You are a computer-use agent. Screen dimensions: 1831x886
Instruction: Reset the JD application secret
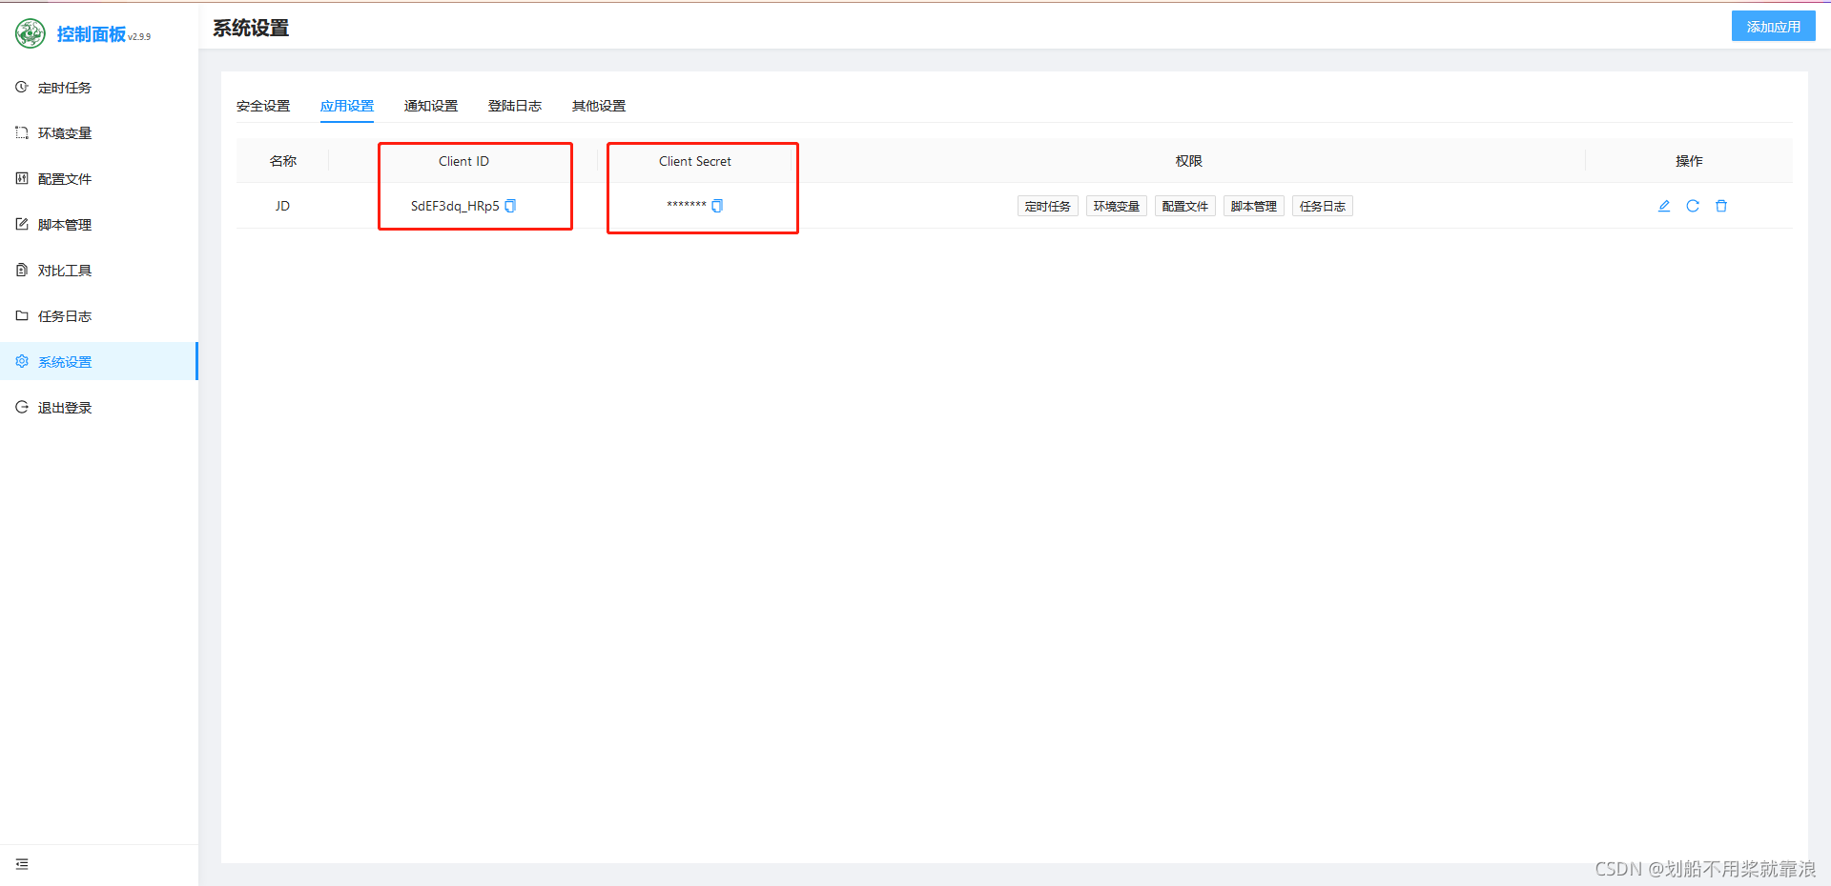point(1693,206)
